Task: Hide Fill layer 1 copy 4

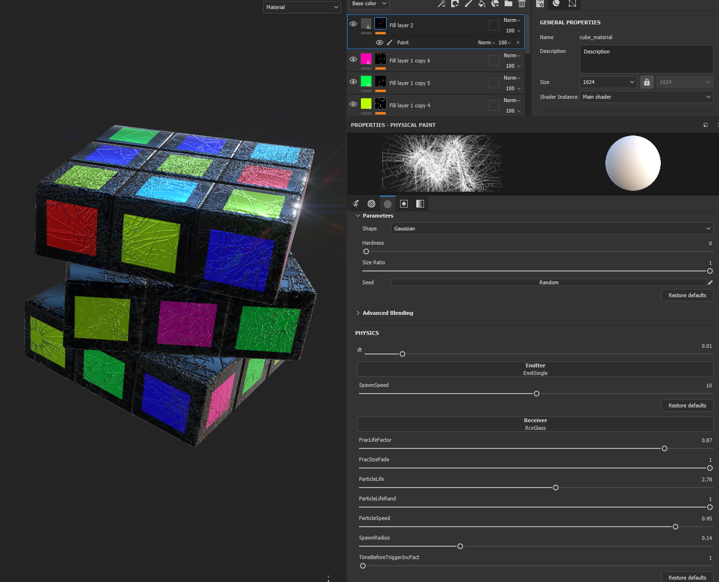Action: pyautogui.click(x=353, y=104)
